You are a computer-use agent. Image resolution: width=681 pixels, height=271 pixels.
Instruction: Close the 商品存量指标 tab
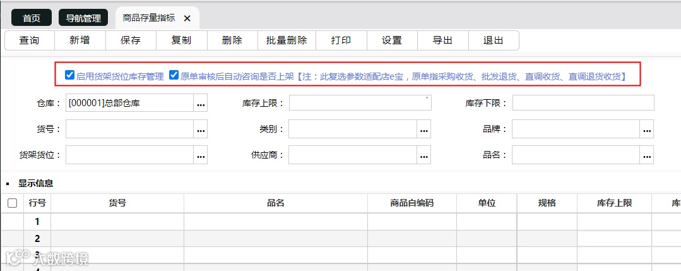point(187,18)
